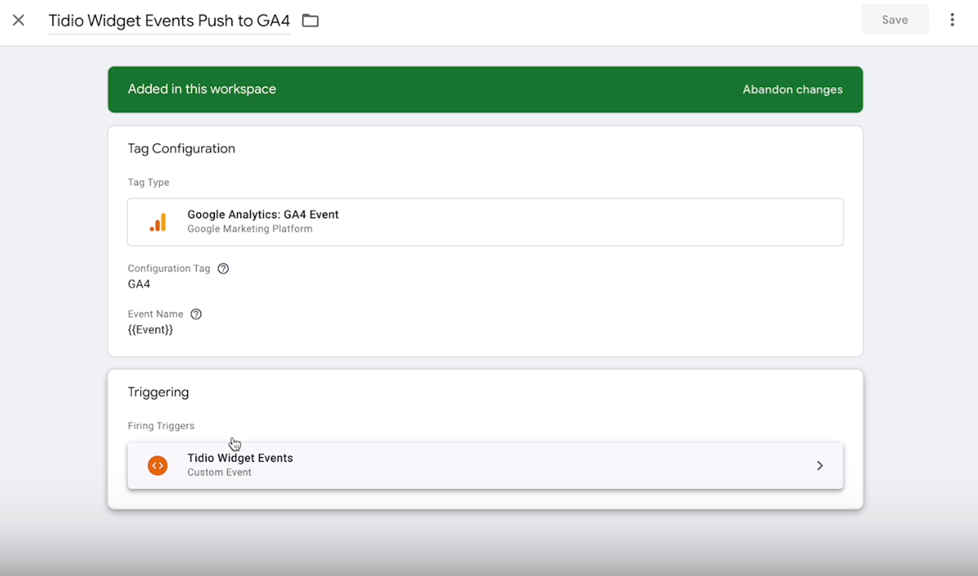Close the tag editor with the X icon
The width and height of the screenshot is (978, 576).
point(19,20)
